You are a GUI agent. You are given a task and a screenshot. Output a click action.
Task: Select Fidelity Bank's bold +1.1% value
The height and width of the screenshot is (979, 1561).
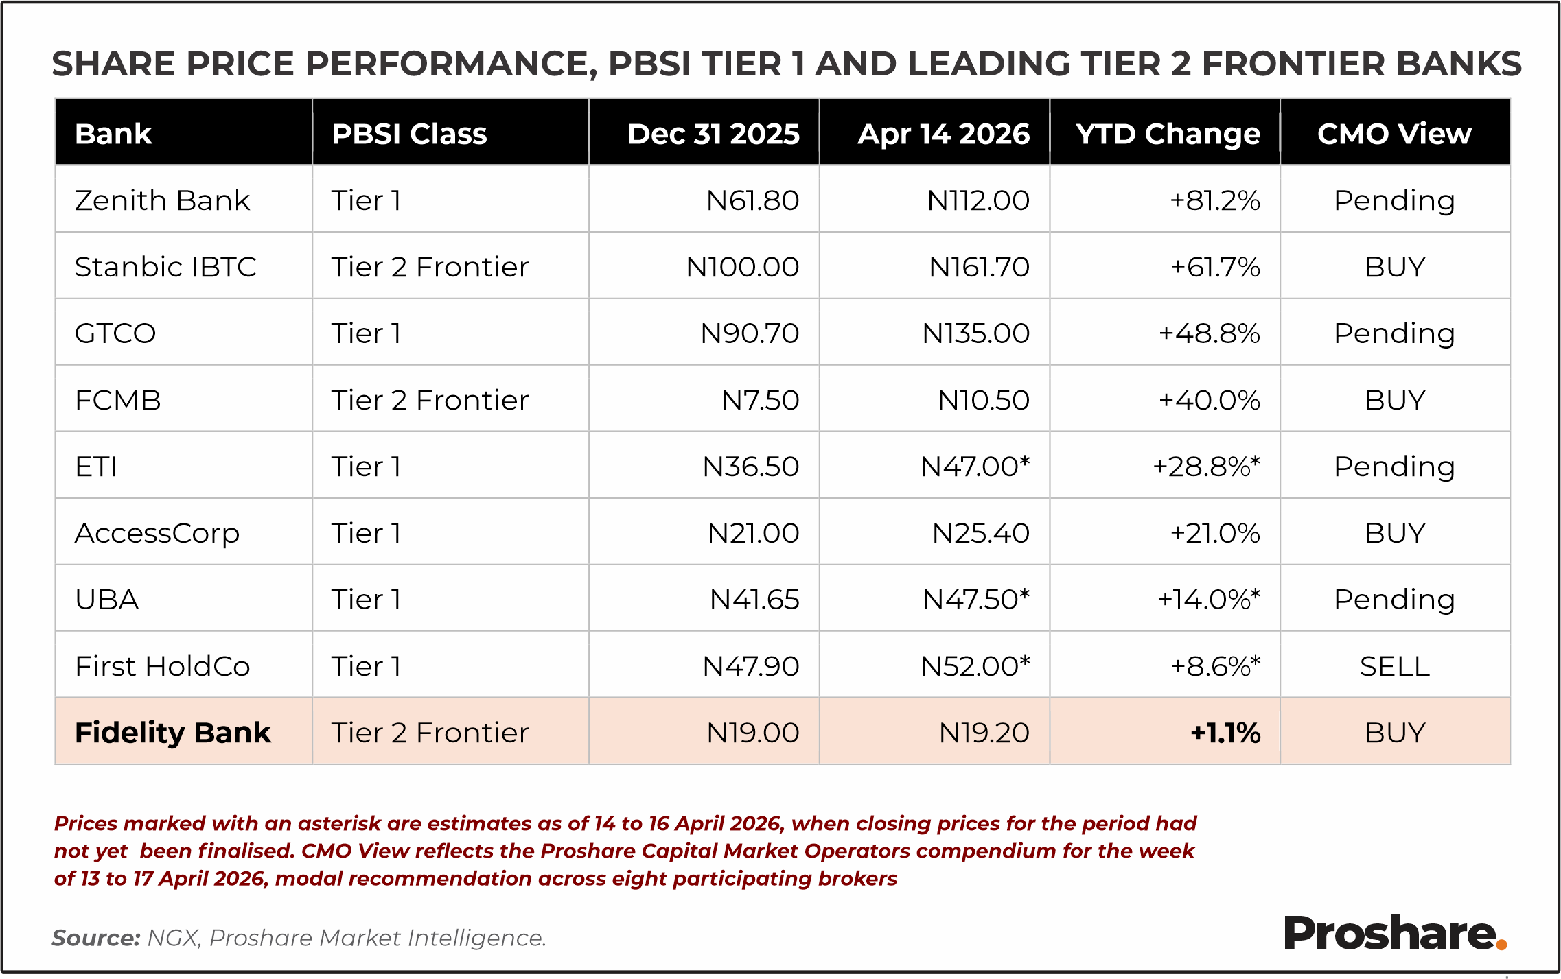coord(1225,733)
